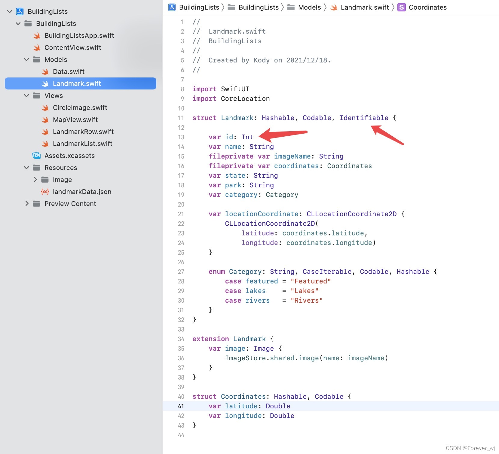Click the Swift icon beside ContentView.swift
This screenshot has width=499, height=454.
tap(37, 47)
